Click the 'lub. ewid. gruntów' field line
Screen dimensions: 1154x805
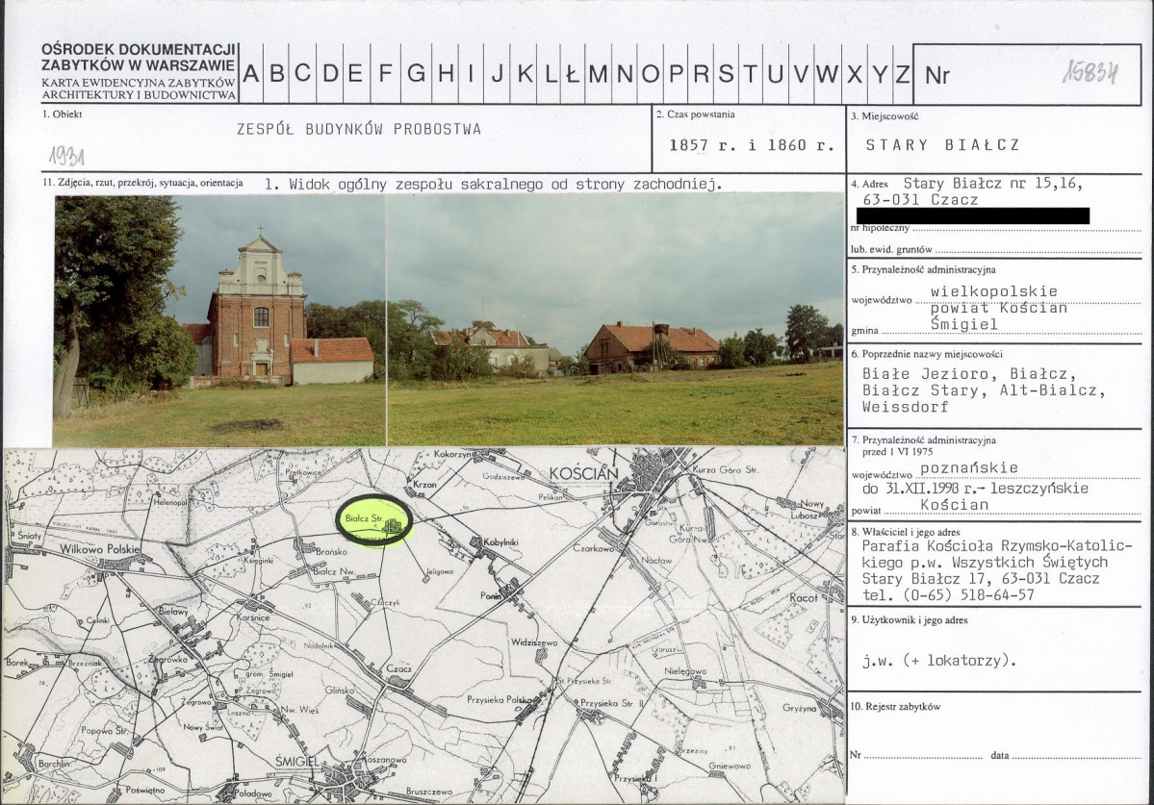click(995, 249)
